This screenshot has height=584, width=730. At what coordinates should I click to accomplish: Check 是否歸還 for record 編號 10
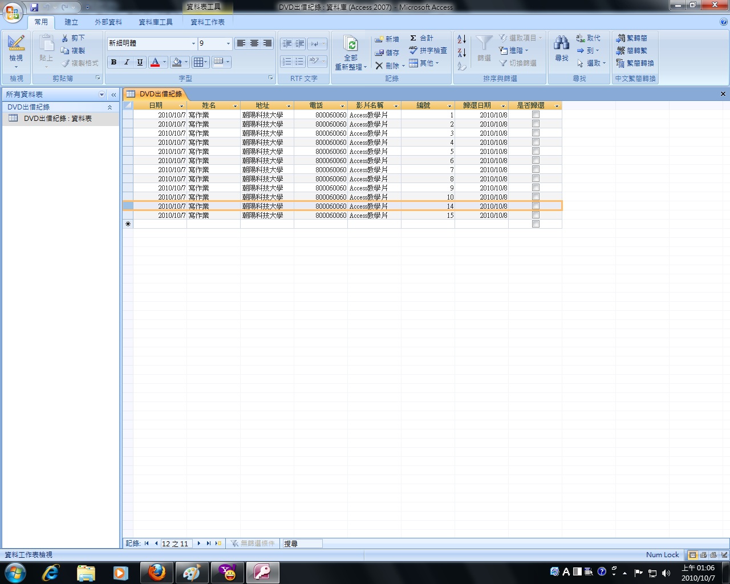(536, 197)
